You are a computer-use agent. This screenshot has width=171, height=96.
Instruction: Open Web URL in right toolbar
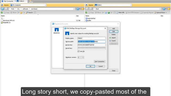point(120,13)
